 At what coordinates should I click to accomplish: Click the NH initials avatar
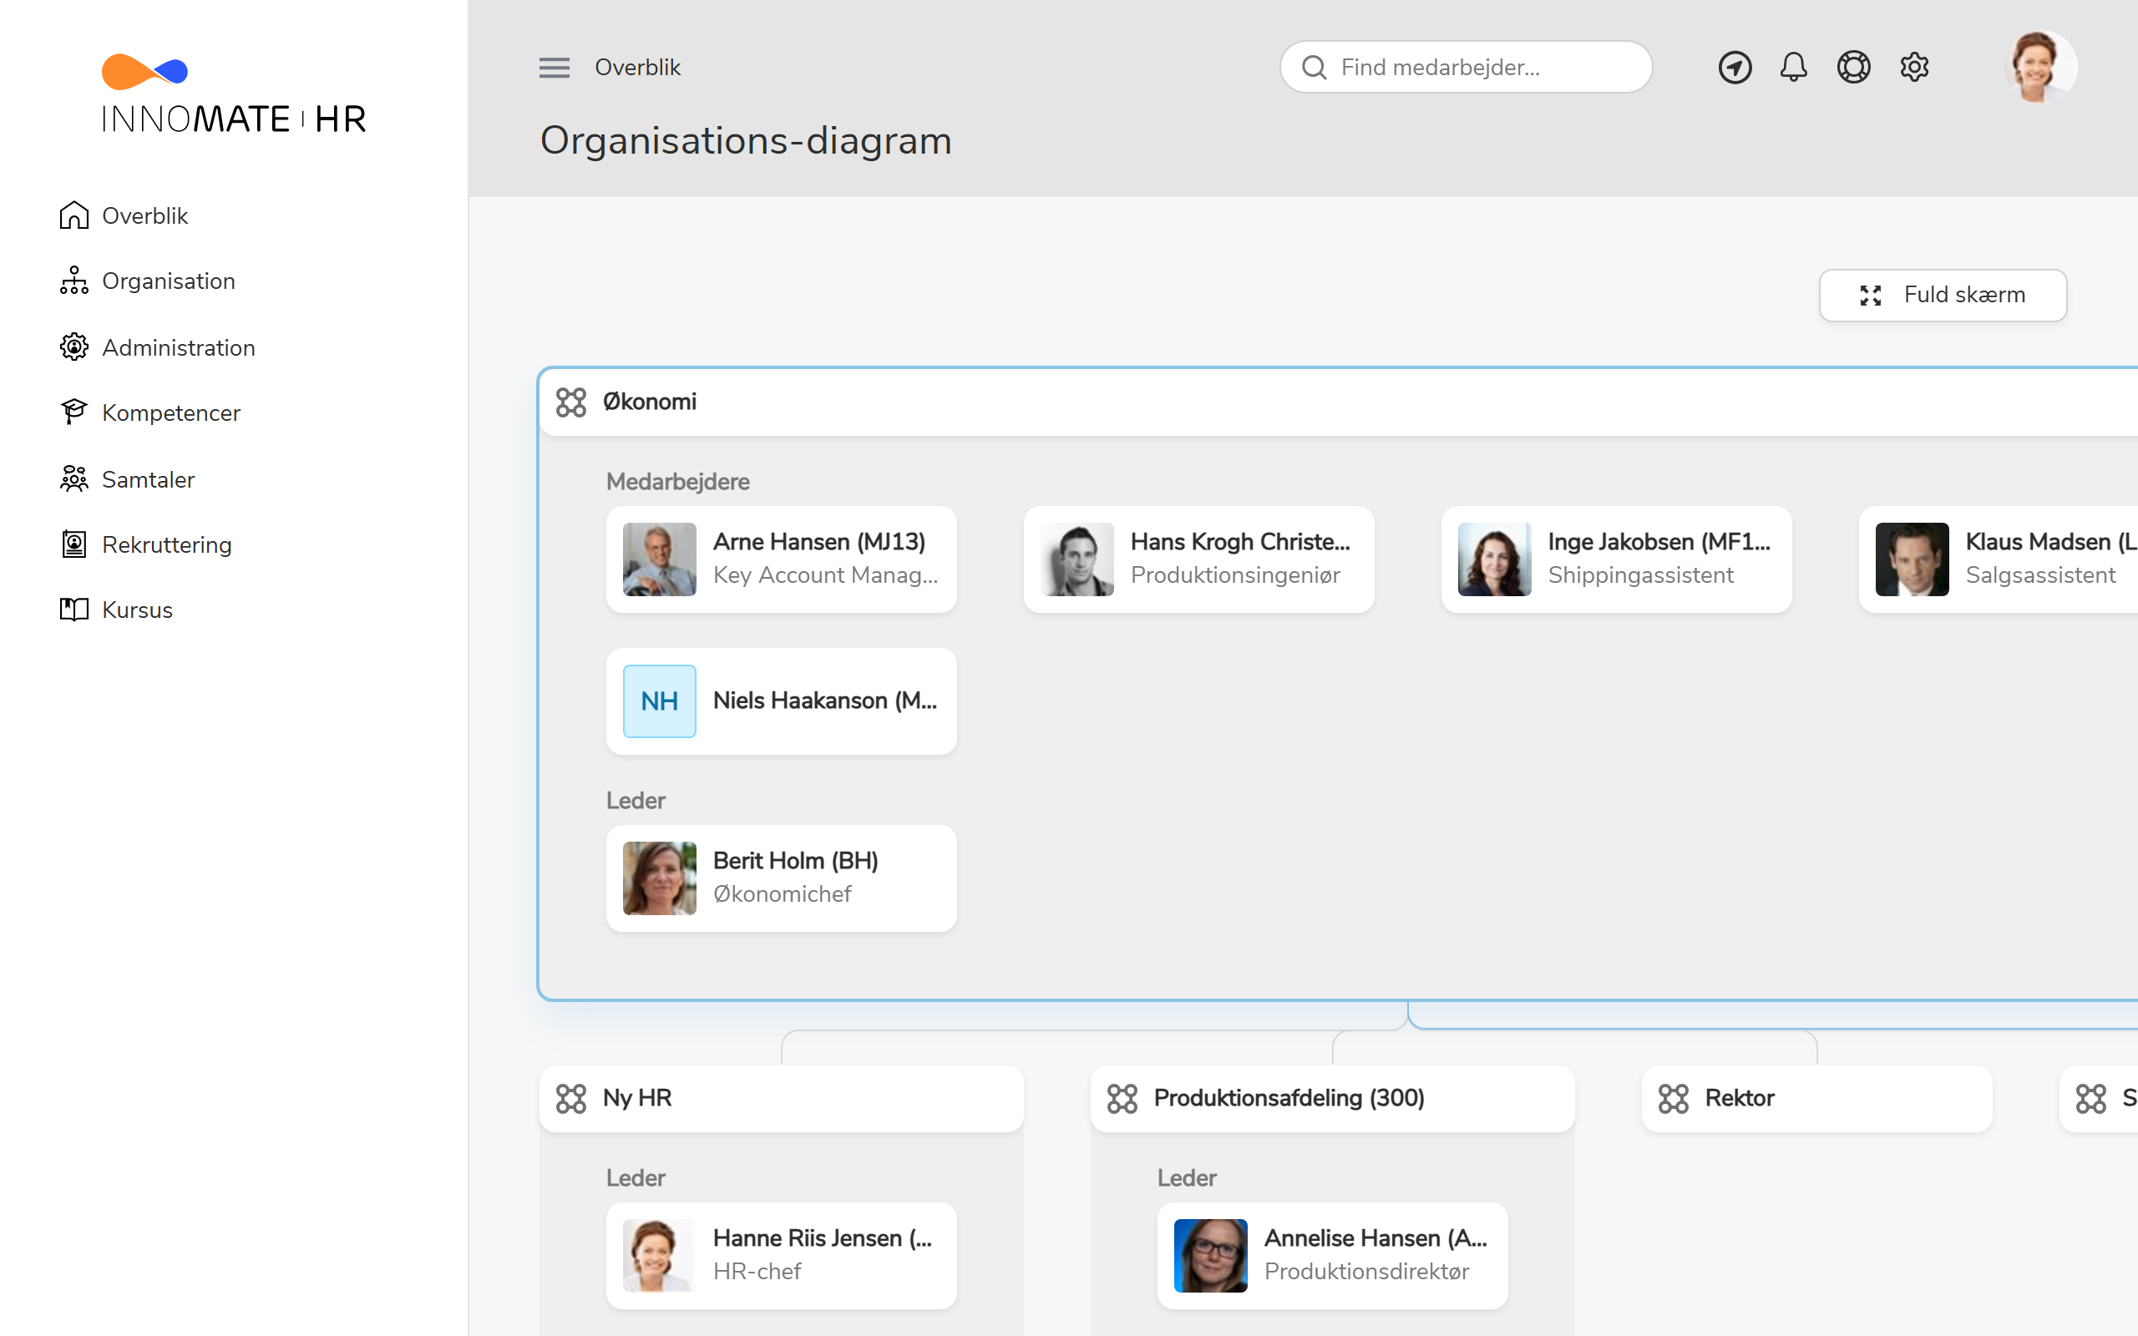click(659, 701)
